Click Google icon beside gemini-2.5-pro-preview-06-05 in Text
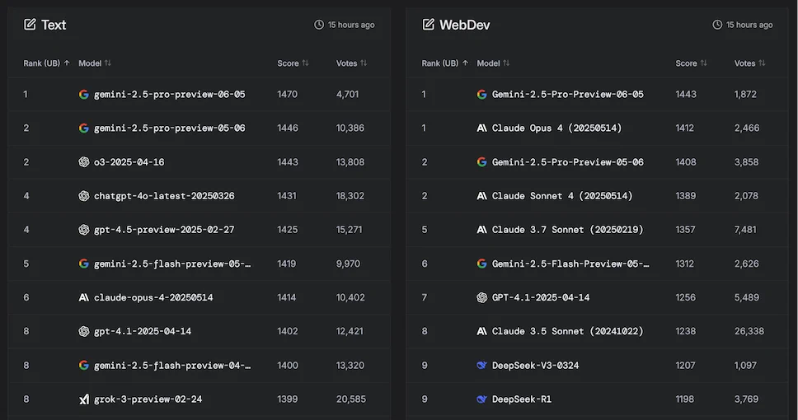Screen dimensions: 798x420 (x=84, y=94)
